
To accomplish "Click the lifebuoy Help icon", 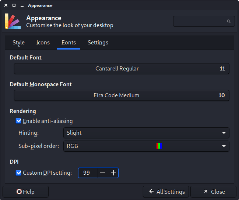I will click(19, 192).
